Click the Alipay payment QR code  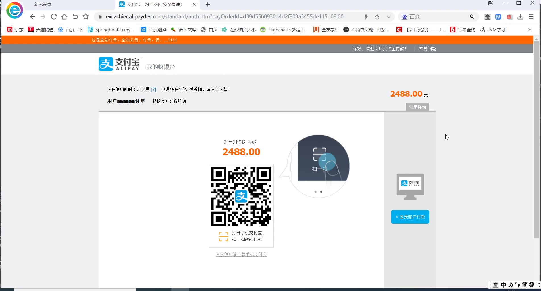(241, 196)
